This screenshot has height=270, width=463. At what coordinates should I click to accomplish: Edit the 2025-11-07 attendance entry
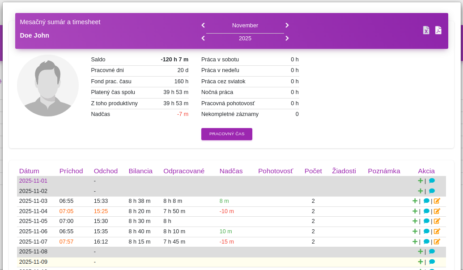pyautogui.click(x=437, y=242)
